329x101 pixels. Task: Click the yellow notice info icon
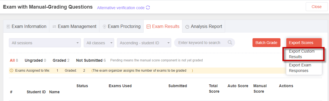pyautogui.click(x=11, y=71)
